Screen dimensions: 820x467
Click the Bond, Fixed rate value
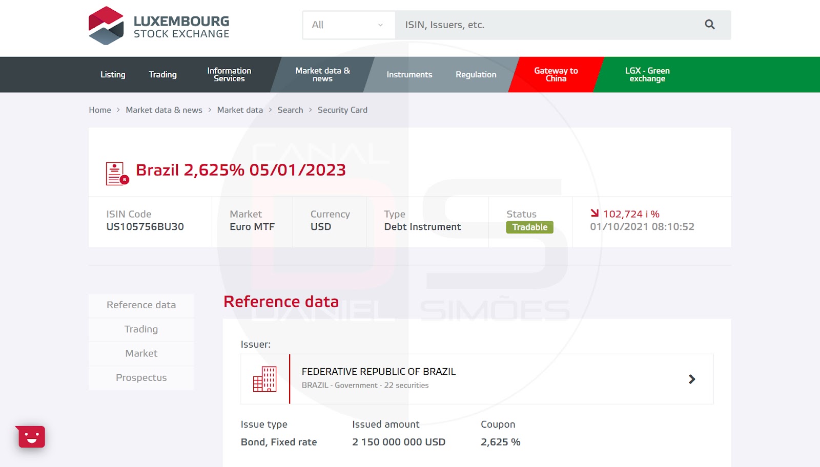[x=279, y=442]
